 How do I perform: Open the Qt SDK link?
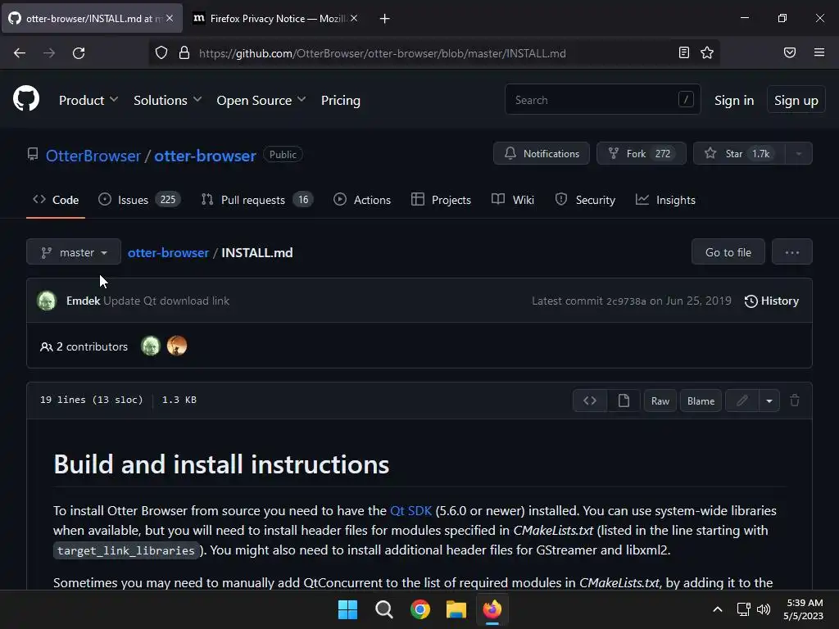click(x=410, y=510)
